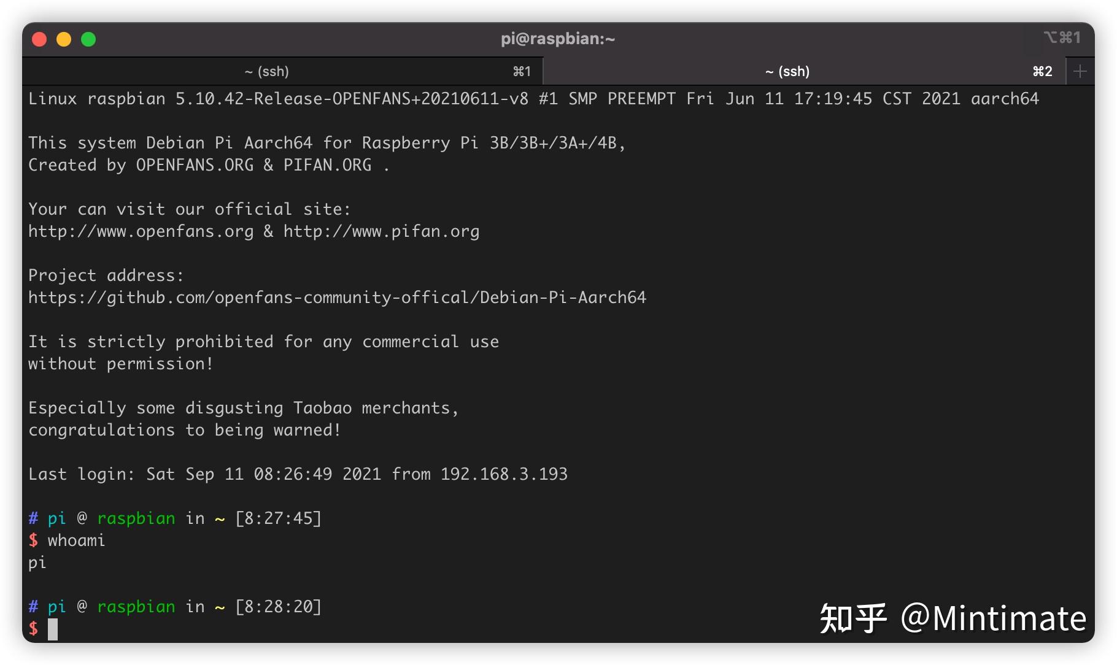This screenshot has height=665, width=1117.
Task: Minimize the window using the yellow button
Action: click(x=64, y=39)
